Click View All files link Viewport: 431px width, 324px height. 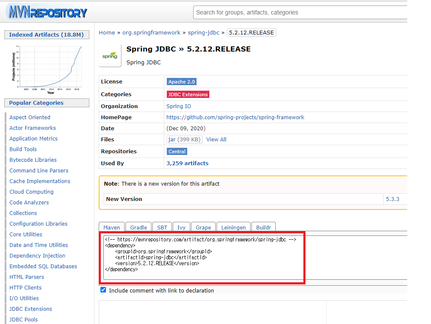pyautogui.click(x=216, y=140)
